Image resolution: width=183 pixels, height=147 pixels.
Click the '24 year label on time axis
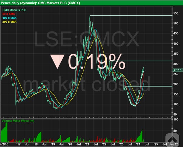(138, 144)
